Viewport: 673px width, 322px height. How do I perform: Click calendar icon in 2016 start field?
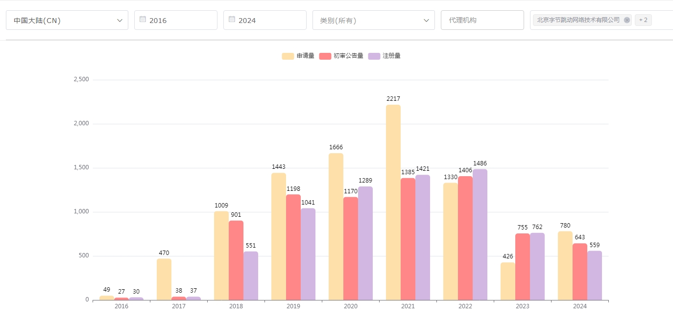pos(143,20)
